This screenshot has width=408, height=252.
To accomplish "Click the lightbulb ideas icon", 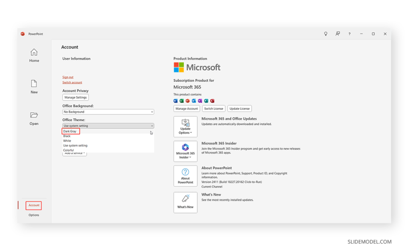I will pos(325,34).
